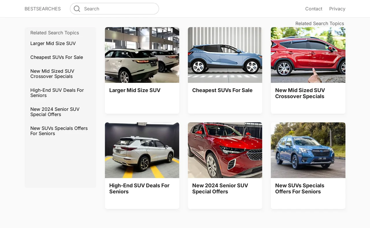
Task: Select the New 2024 Senior SUV Special Offers card title
Action: (220, 188)
